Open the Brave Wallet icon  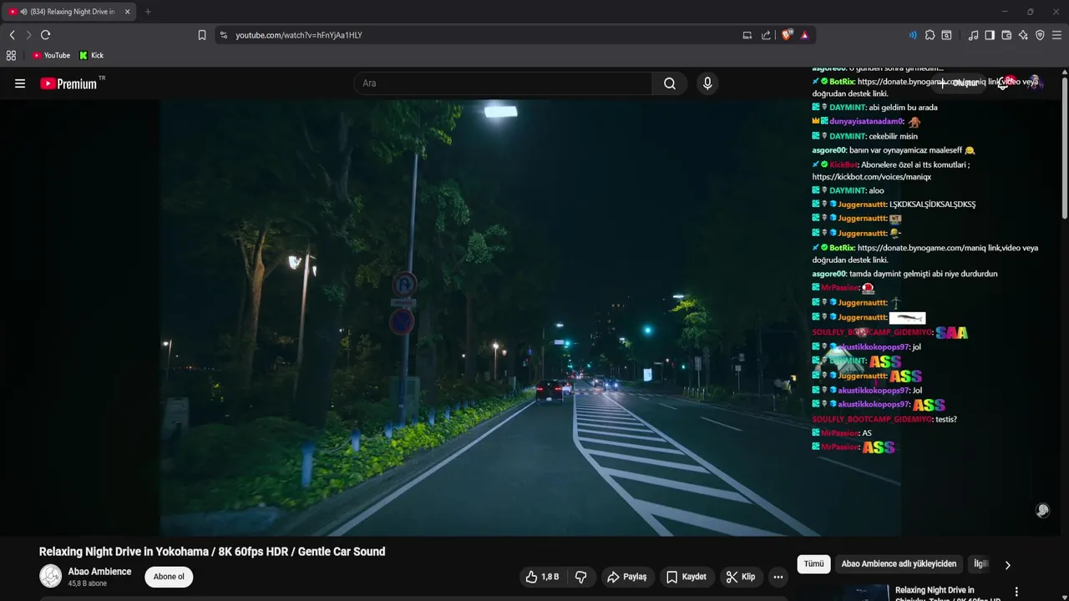coord(1006,35)
